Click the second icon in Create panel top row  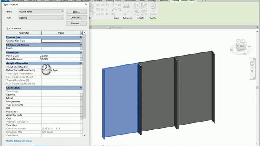click(144, 6)
